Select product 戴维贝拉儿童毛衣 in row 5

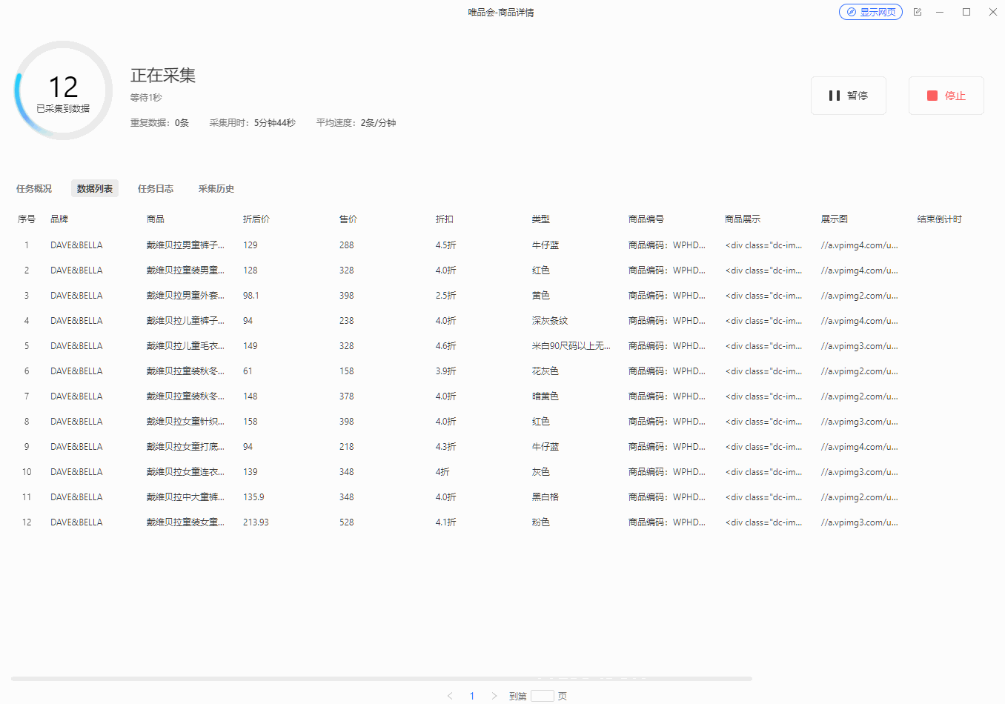click(185, 346)
